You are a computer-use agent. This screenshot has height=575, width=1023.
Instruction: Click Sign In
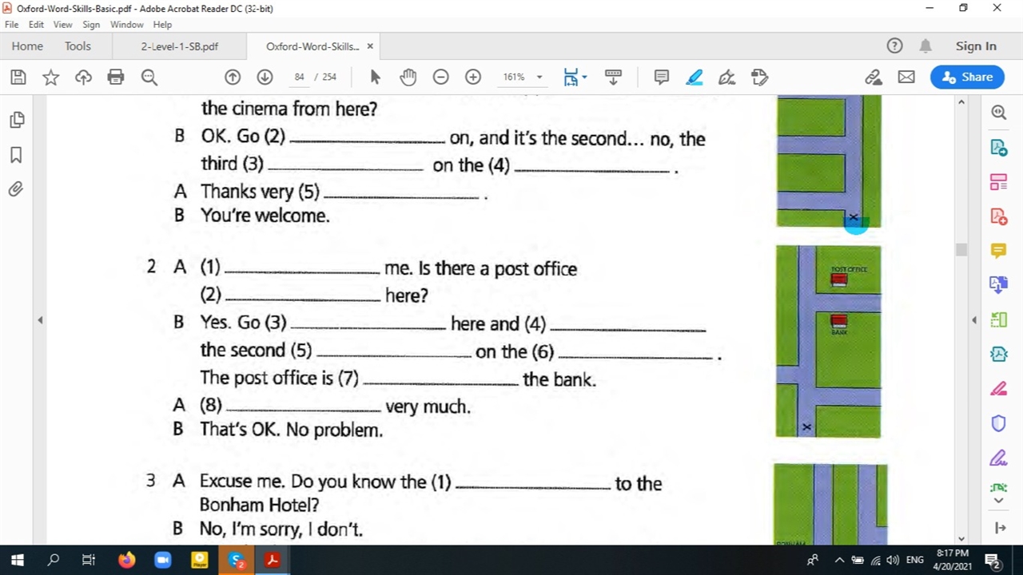coord(976,46)
